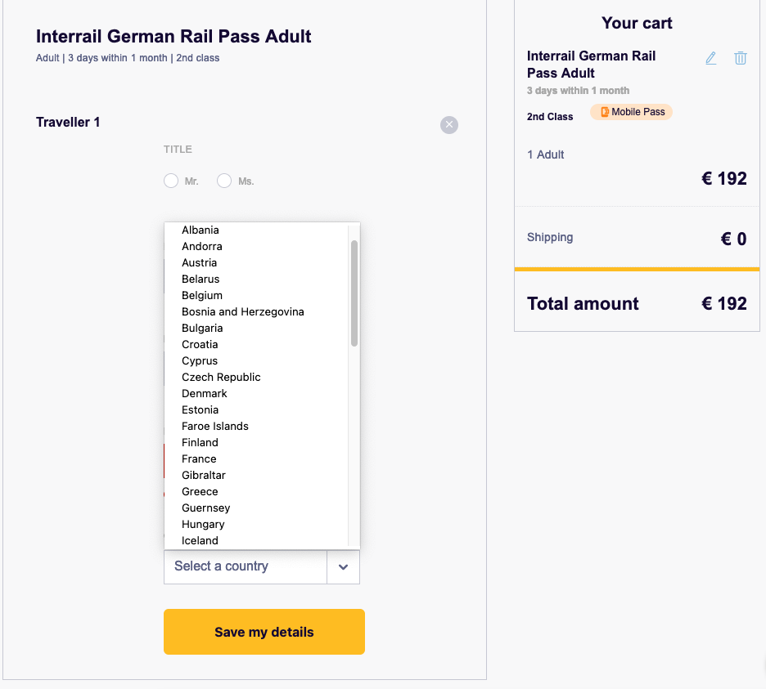Pick Belgium in the country dropdown
766x689 pixels.
[202, 295]
